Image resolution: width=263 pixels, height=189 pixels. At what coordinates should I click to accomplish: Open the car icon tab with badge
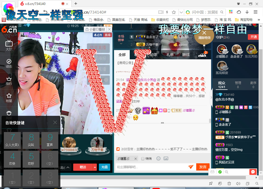(202, 55)
